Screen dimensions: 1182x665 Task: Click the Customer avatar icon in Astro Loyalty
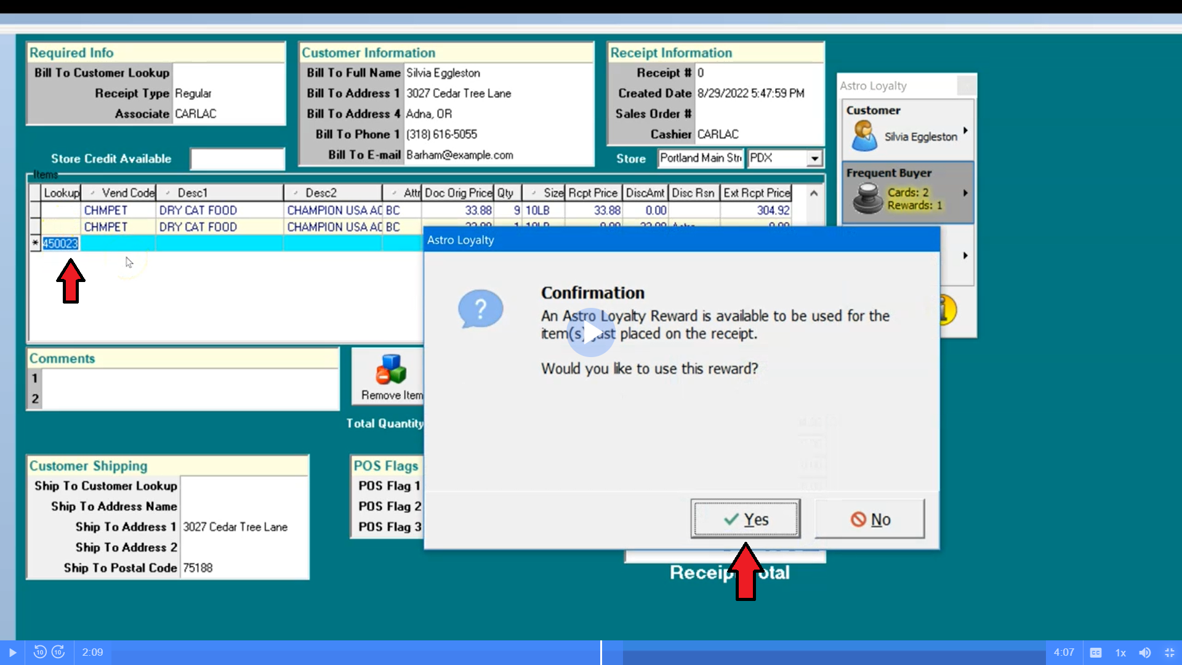click(864, 136)
